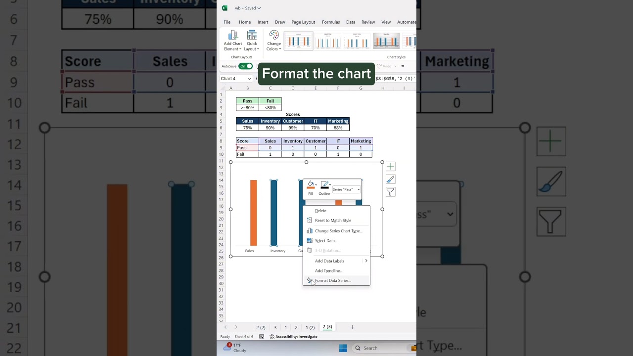
Task: Switch to sheet tab 3
Action: [275, 327]
